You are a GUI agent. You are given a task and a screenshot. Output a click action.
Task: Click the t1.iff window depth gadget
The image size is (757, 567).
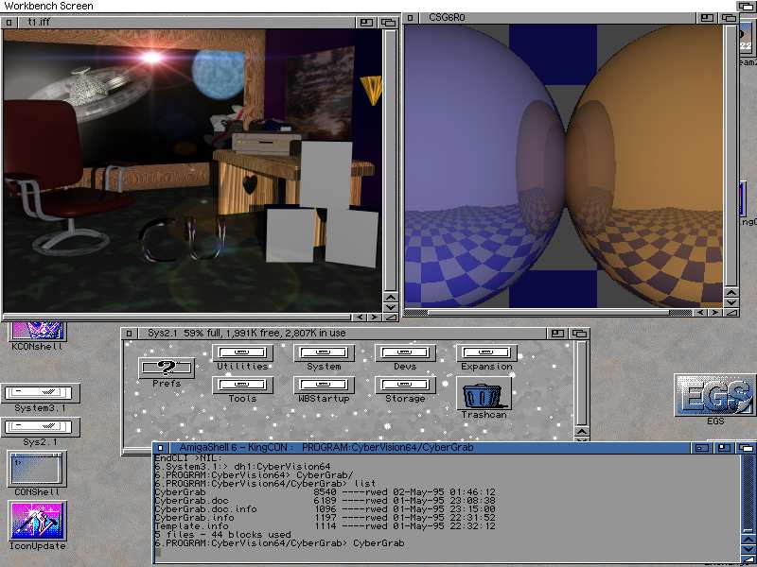(x=388, y=22)
